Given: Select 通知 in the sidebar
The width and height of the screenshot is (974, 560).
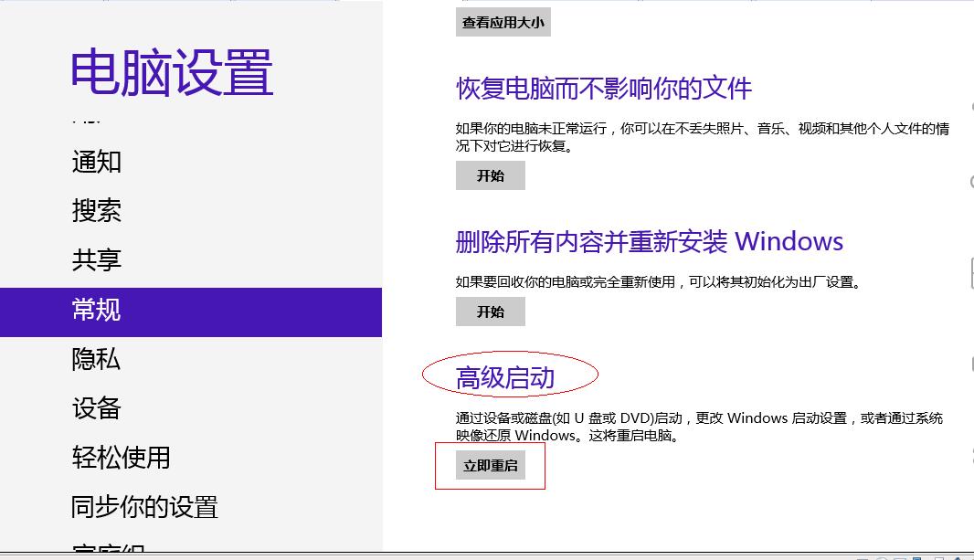Looking at the screenshot, I should [96, 162].
